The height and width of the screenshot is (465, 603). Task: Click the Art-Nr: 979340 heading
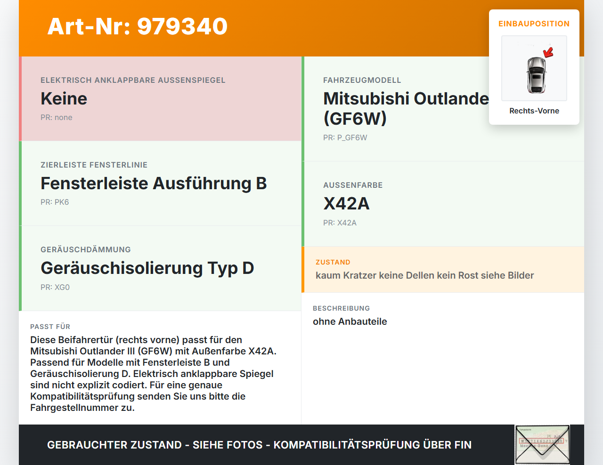pos(137,27)
